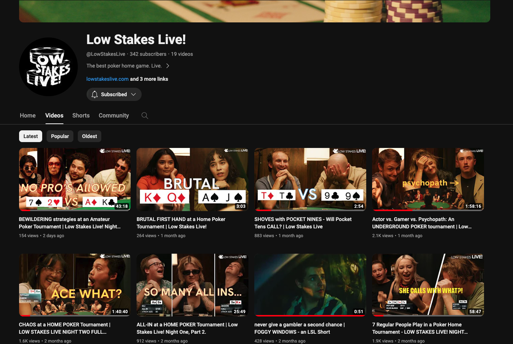This screenshot has height=344, width=513.
Task: Open the Home tab
Action: pyautogui.click(x=28, y=115)
